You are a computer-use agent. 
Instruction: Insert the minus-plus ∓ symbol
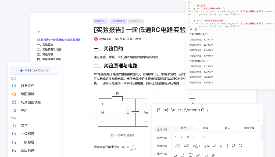194,137
